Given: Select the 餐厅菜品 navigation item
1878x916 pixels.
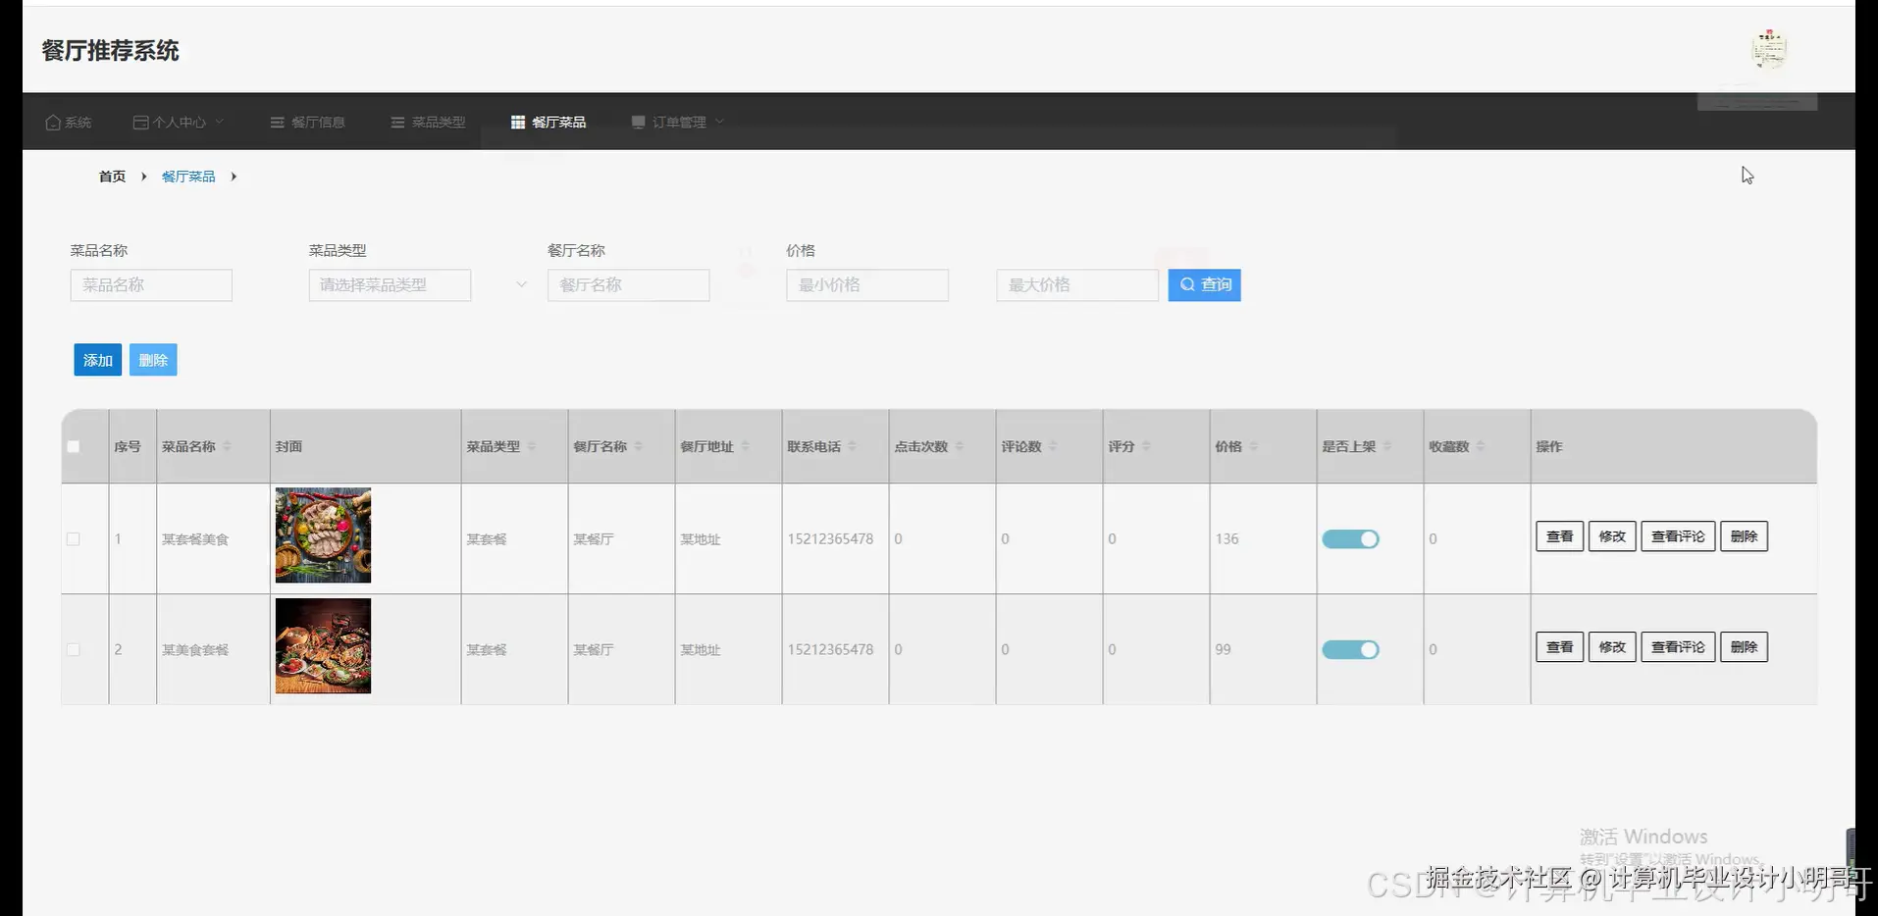Looking at the screenshot, I should [548, 123].
